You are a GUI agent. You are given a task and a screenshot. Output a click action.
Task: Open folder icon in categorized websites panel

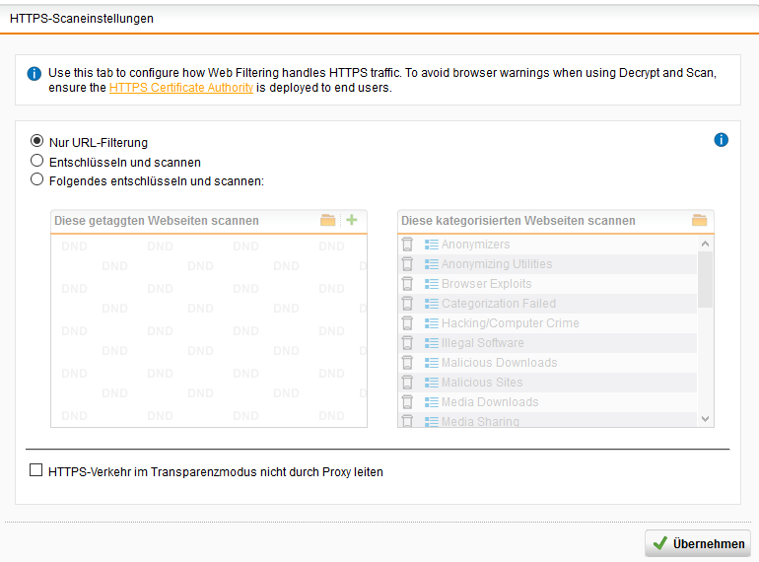pyautogui.click(x=700, y=221)
